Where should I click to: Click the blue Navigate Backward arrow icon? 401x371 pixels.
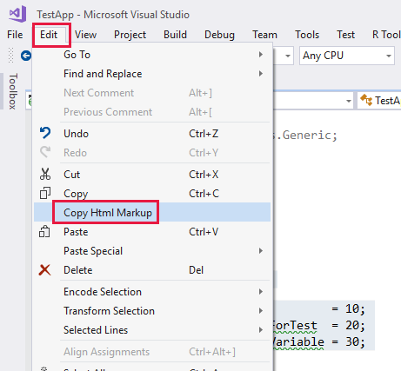click(x=26, y=56)
